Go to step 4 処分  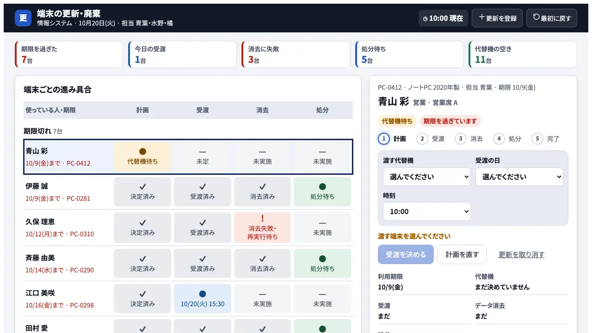[x=507, y=139]
